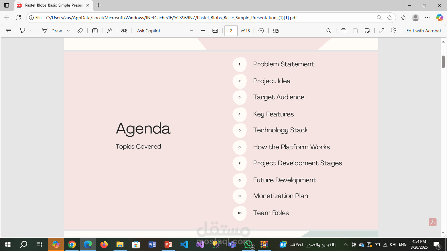
Task: Search inside the PDF document
Action: pos(329,31)
